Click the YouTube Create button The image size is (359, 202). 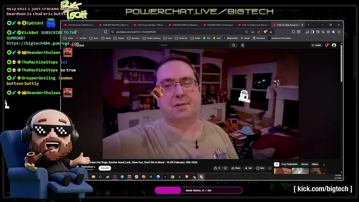point(316,45)
